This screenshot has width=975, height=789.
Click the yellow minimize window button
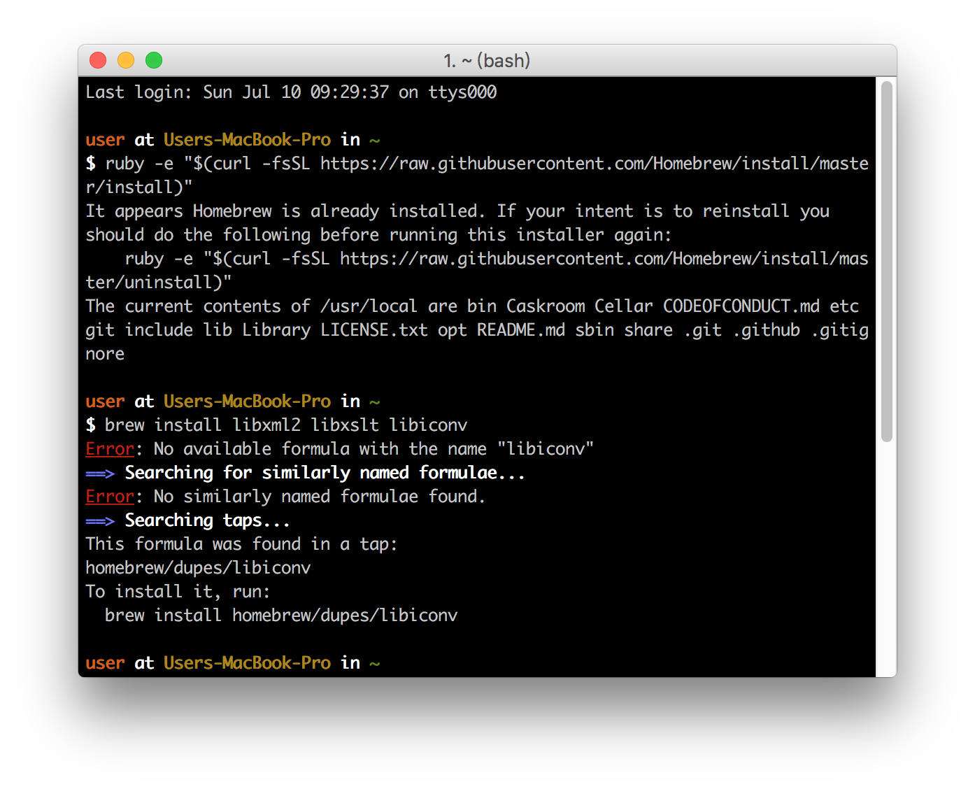point(126,60)
